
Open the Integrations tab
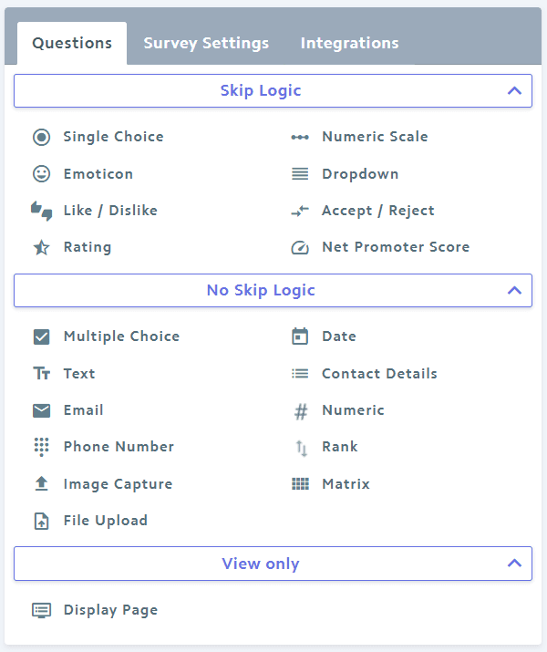click(x=349, y=43)
